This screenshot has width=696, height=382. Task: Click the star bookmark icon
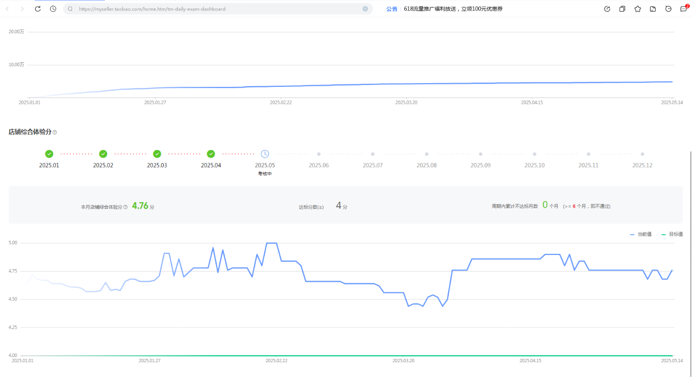pyautogui.click(x=637, y=8)
